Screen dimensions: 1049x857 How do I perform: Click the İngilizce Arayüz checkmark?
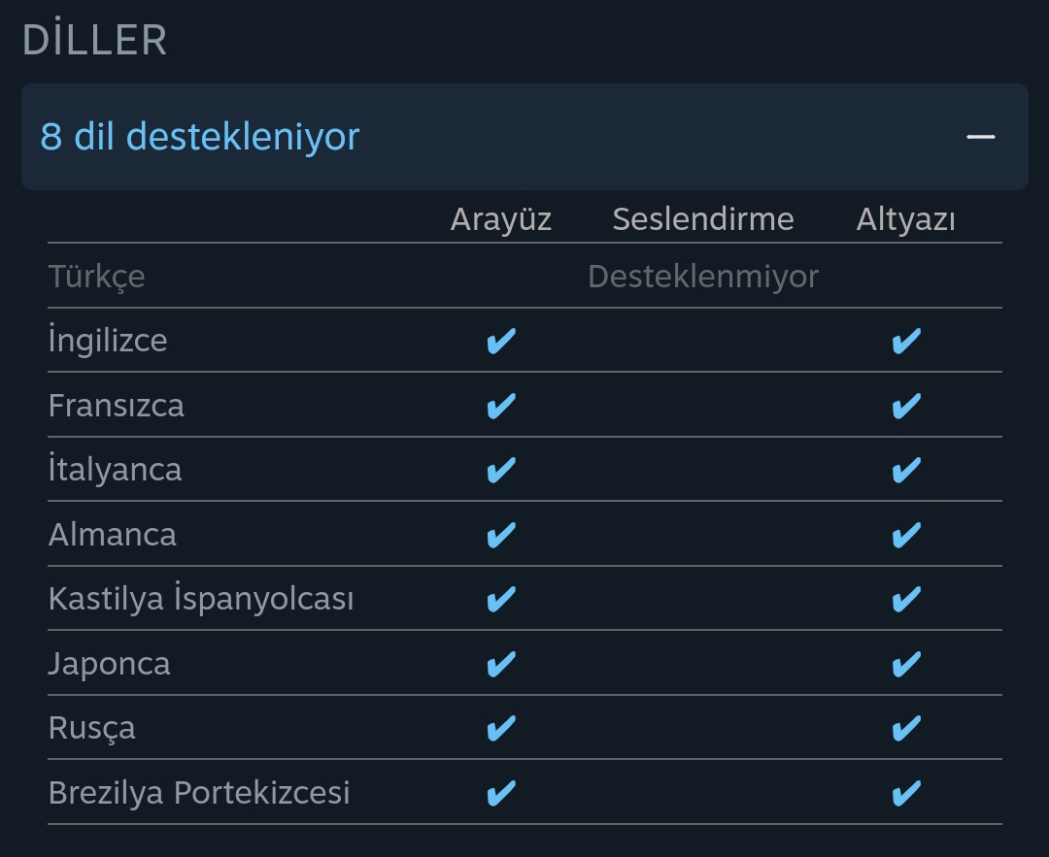click(500, 342)
